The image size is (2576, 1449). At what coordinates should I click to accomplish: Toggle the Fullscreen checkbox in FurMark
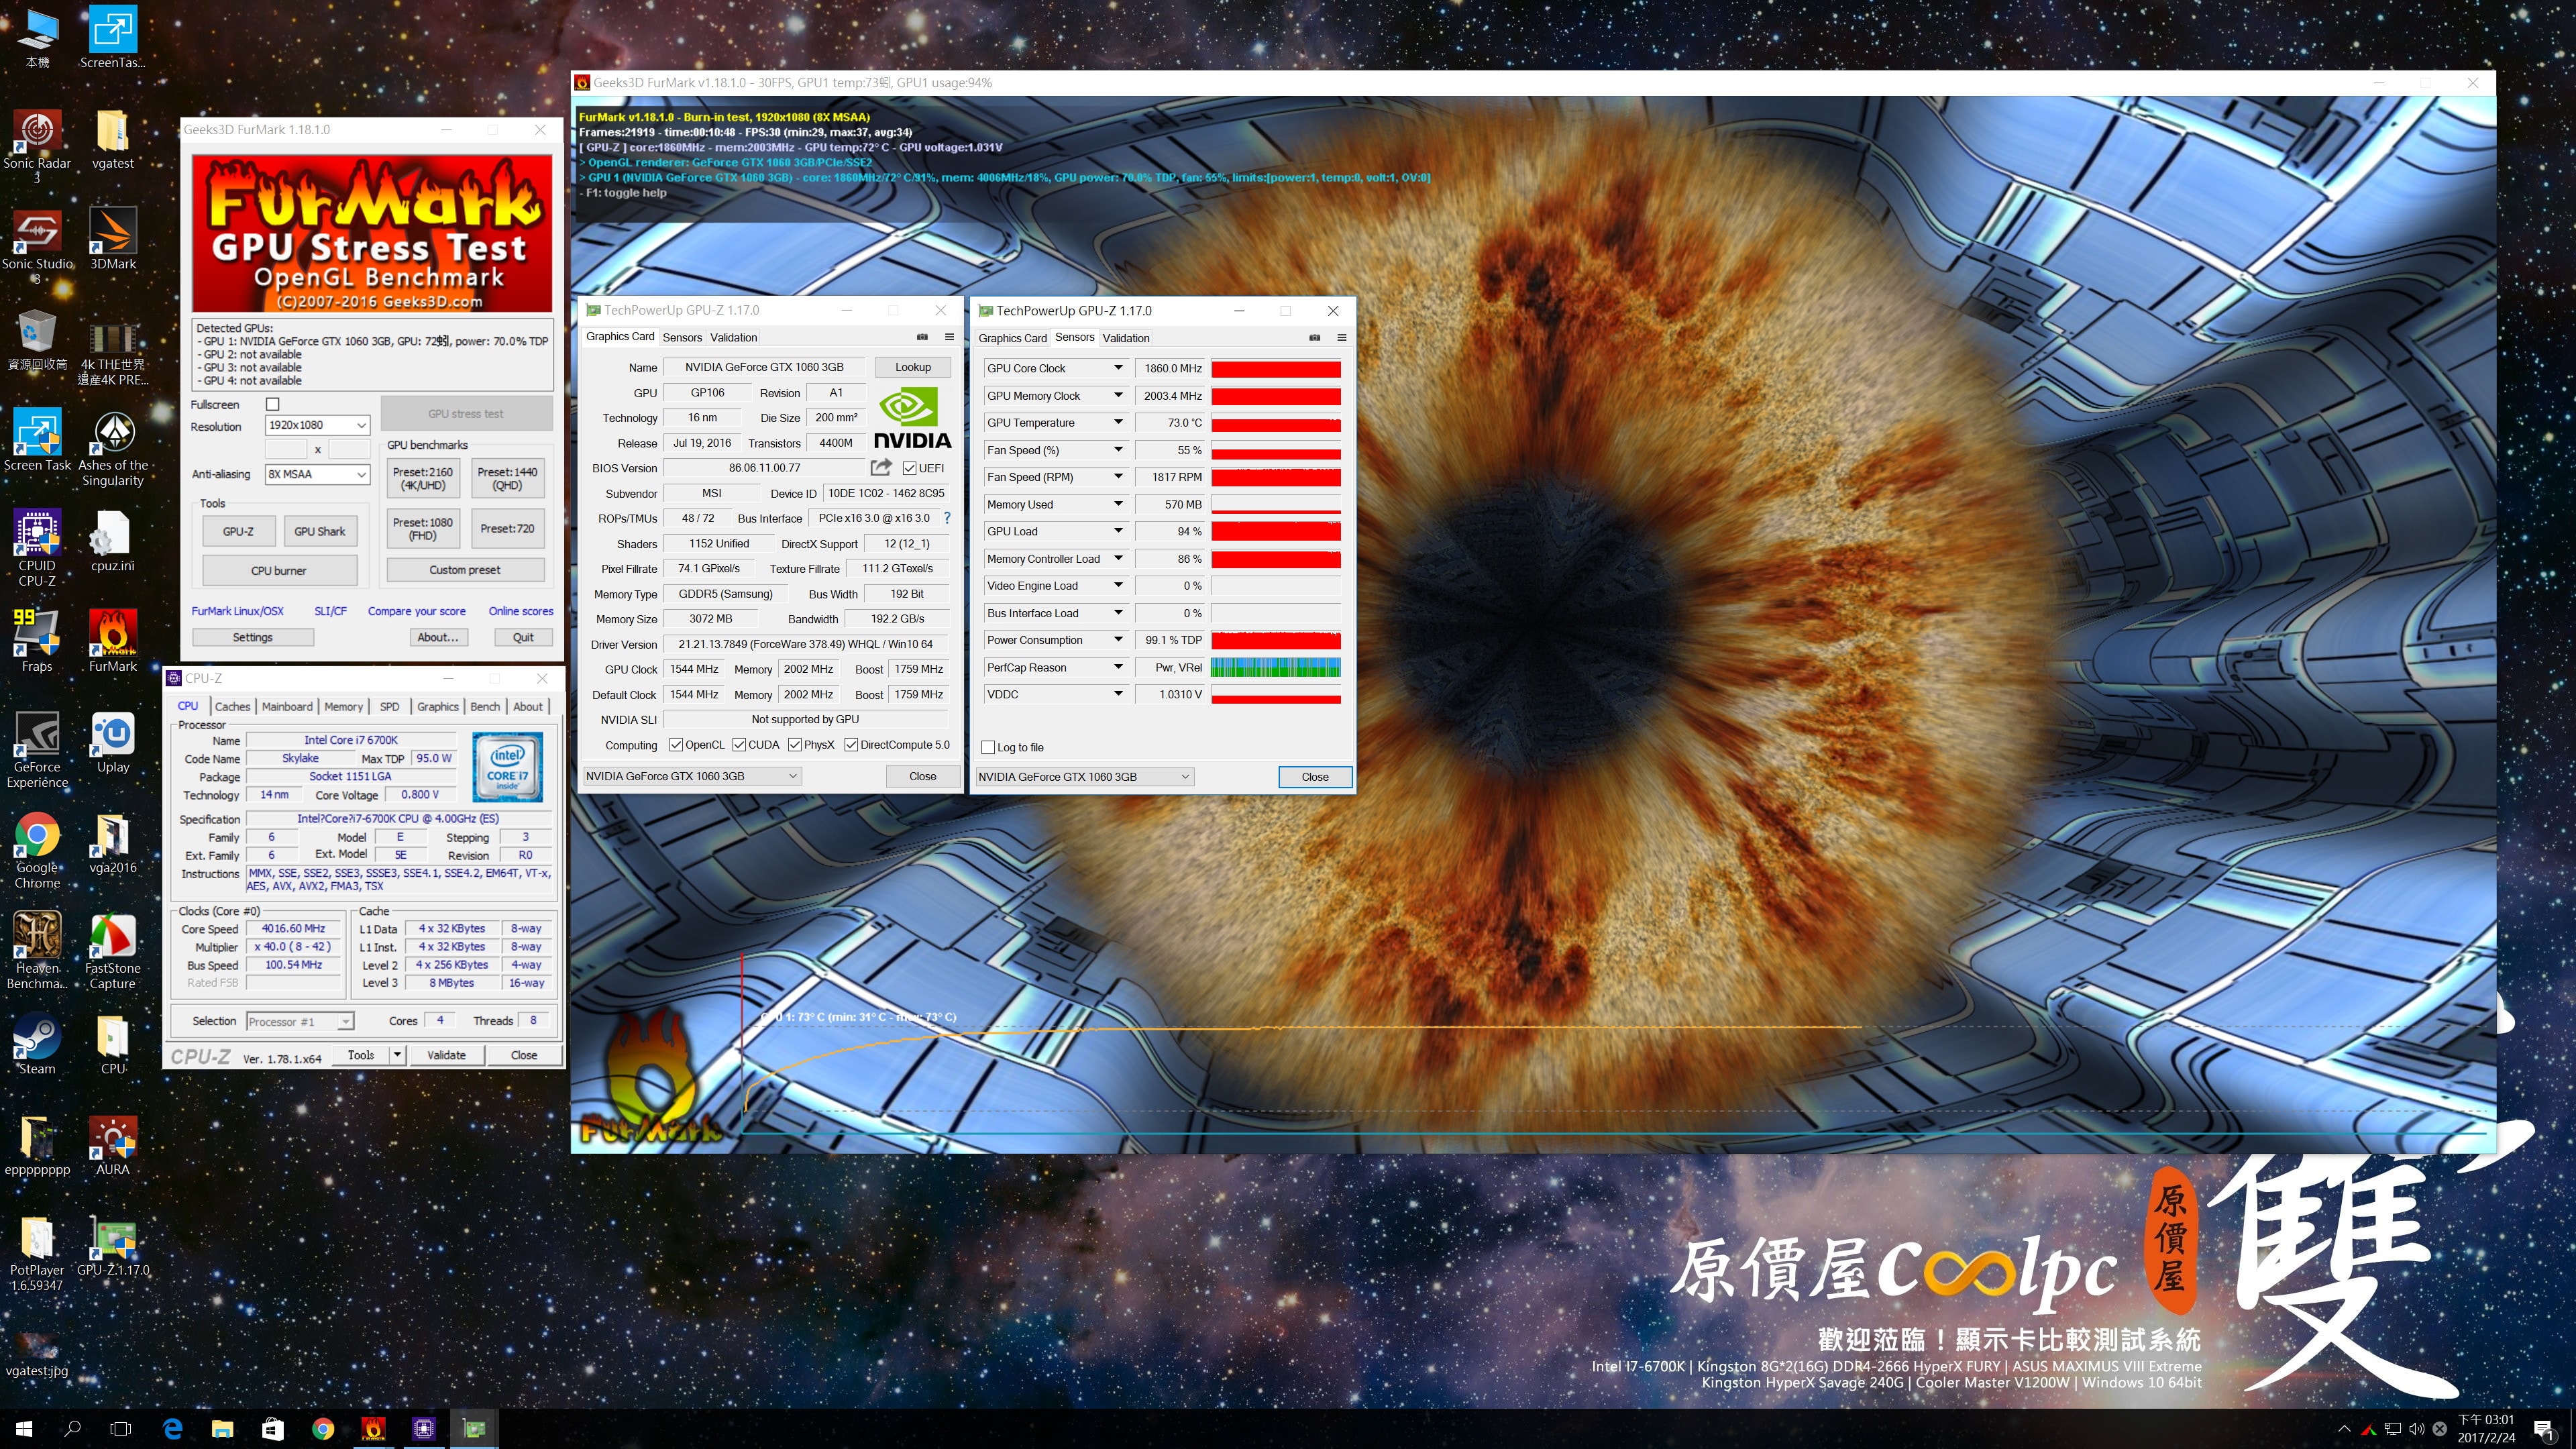click(x=273, y=404)
